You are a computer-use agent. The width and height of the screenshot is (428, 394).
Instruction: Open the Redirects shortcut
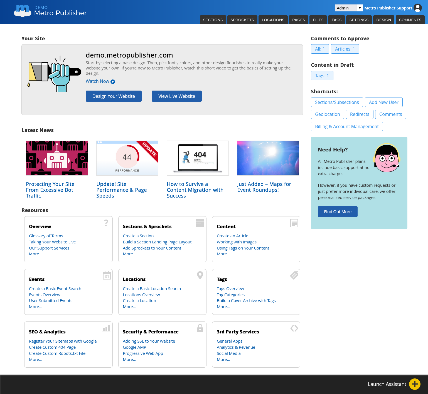360,114
